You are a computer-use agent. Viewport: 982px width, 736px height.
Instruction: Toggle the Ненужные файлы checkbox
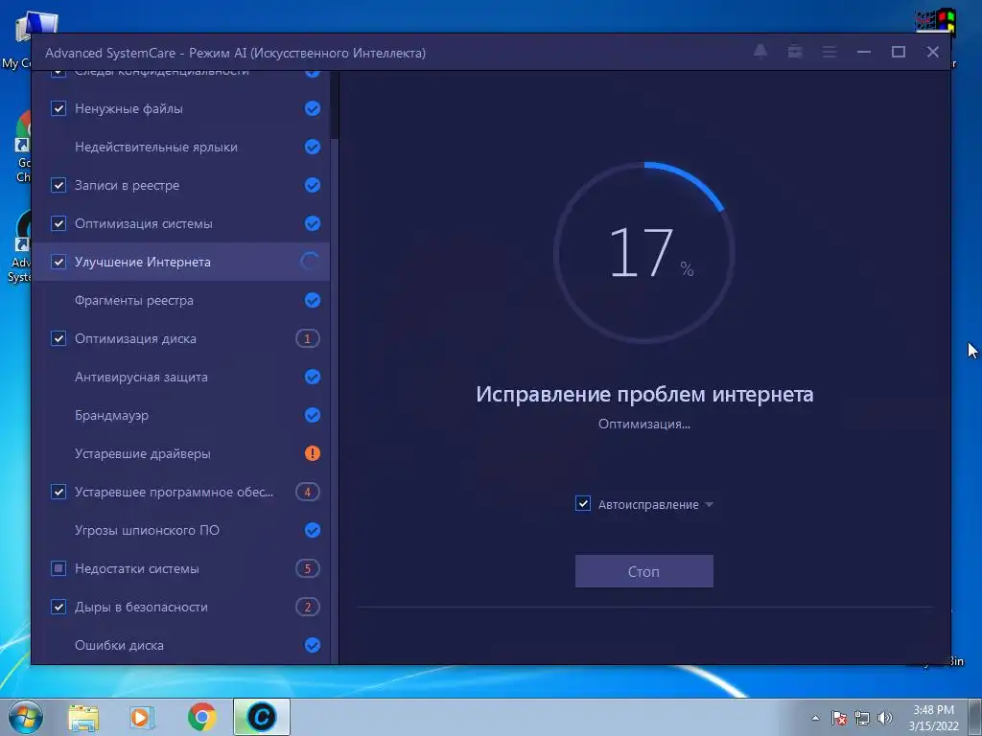58,108
